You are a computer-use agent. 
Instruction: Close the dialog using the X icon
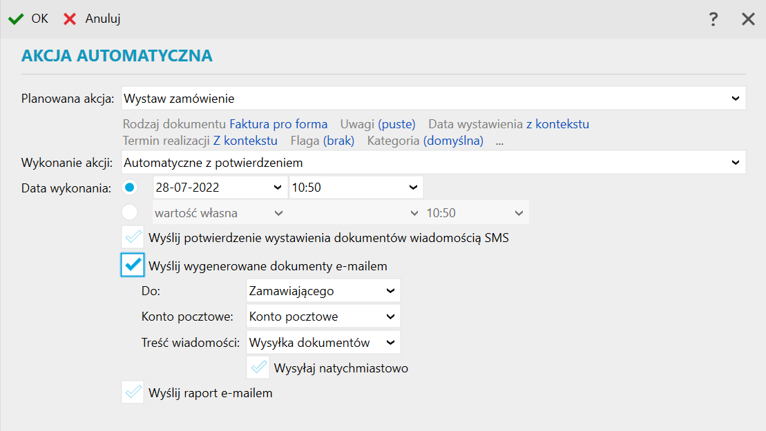pyautogui.click(x=748, y=19)
